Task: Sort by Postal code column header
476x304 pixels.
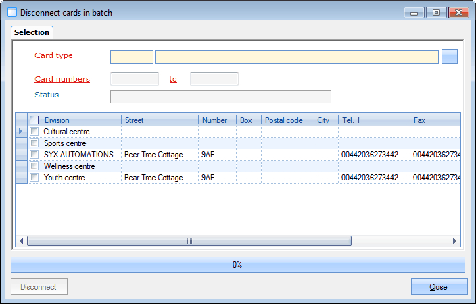Action: click(x=287, y=120)
